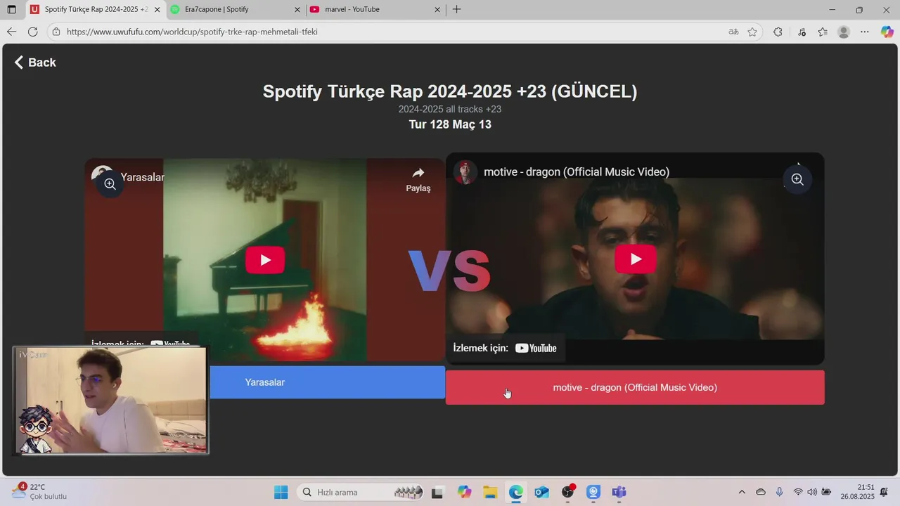Refresh the page
Viewport: 900px width, 506px height.
click(x=32, y=32)
